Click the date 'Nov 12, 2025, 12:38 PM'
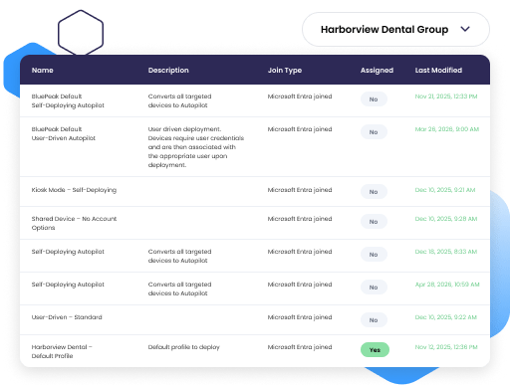Screen dimensions: 510x385 (446, 347)
